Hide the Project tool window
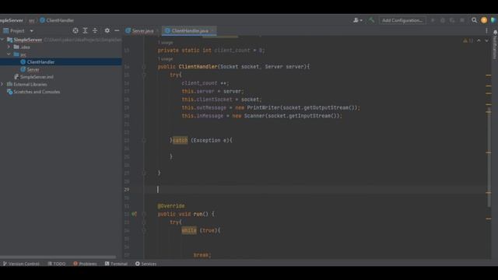The image size is (498, 280). tap(117, 30)
